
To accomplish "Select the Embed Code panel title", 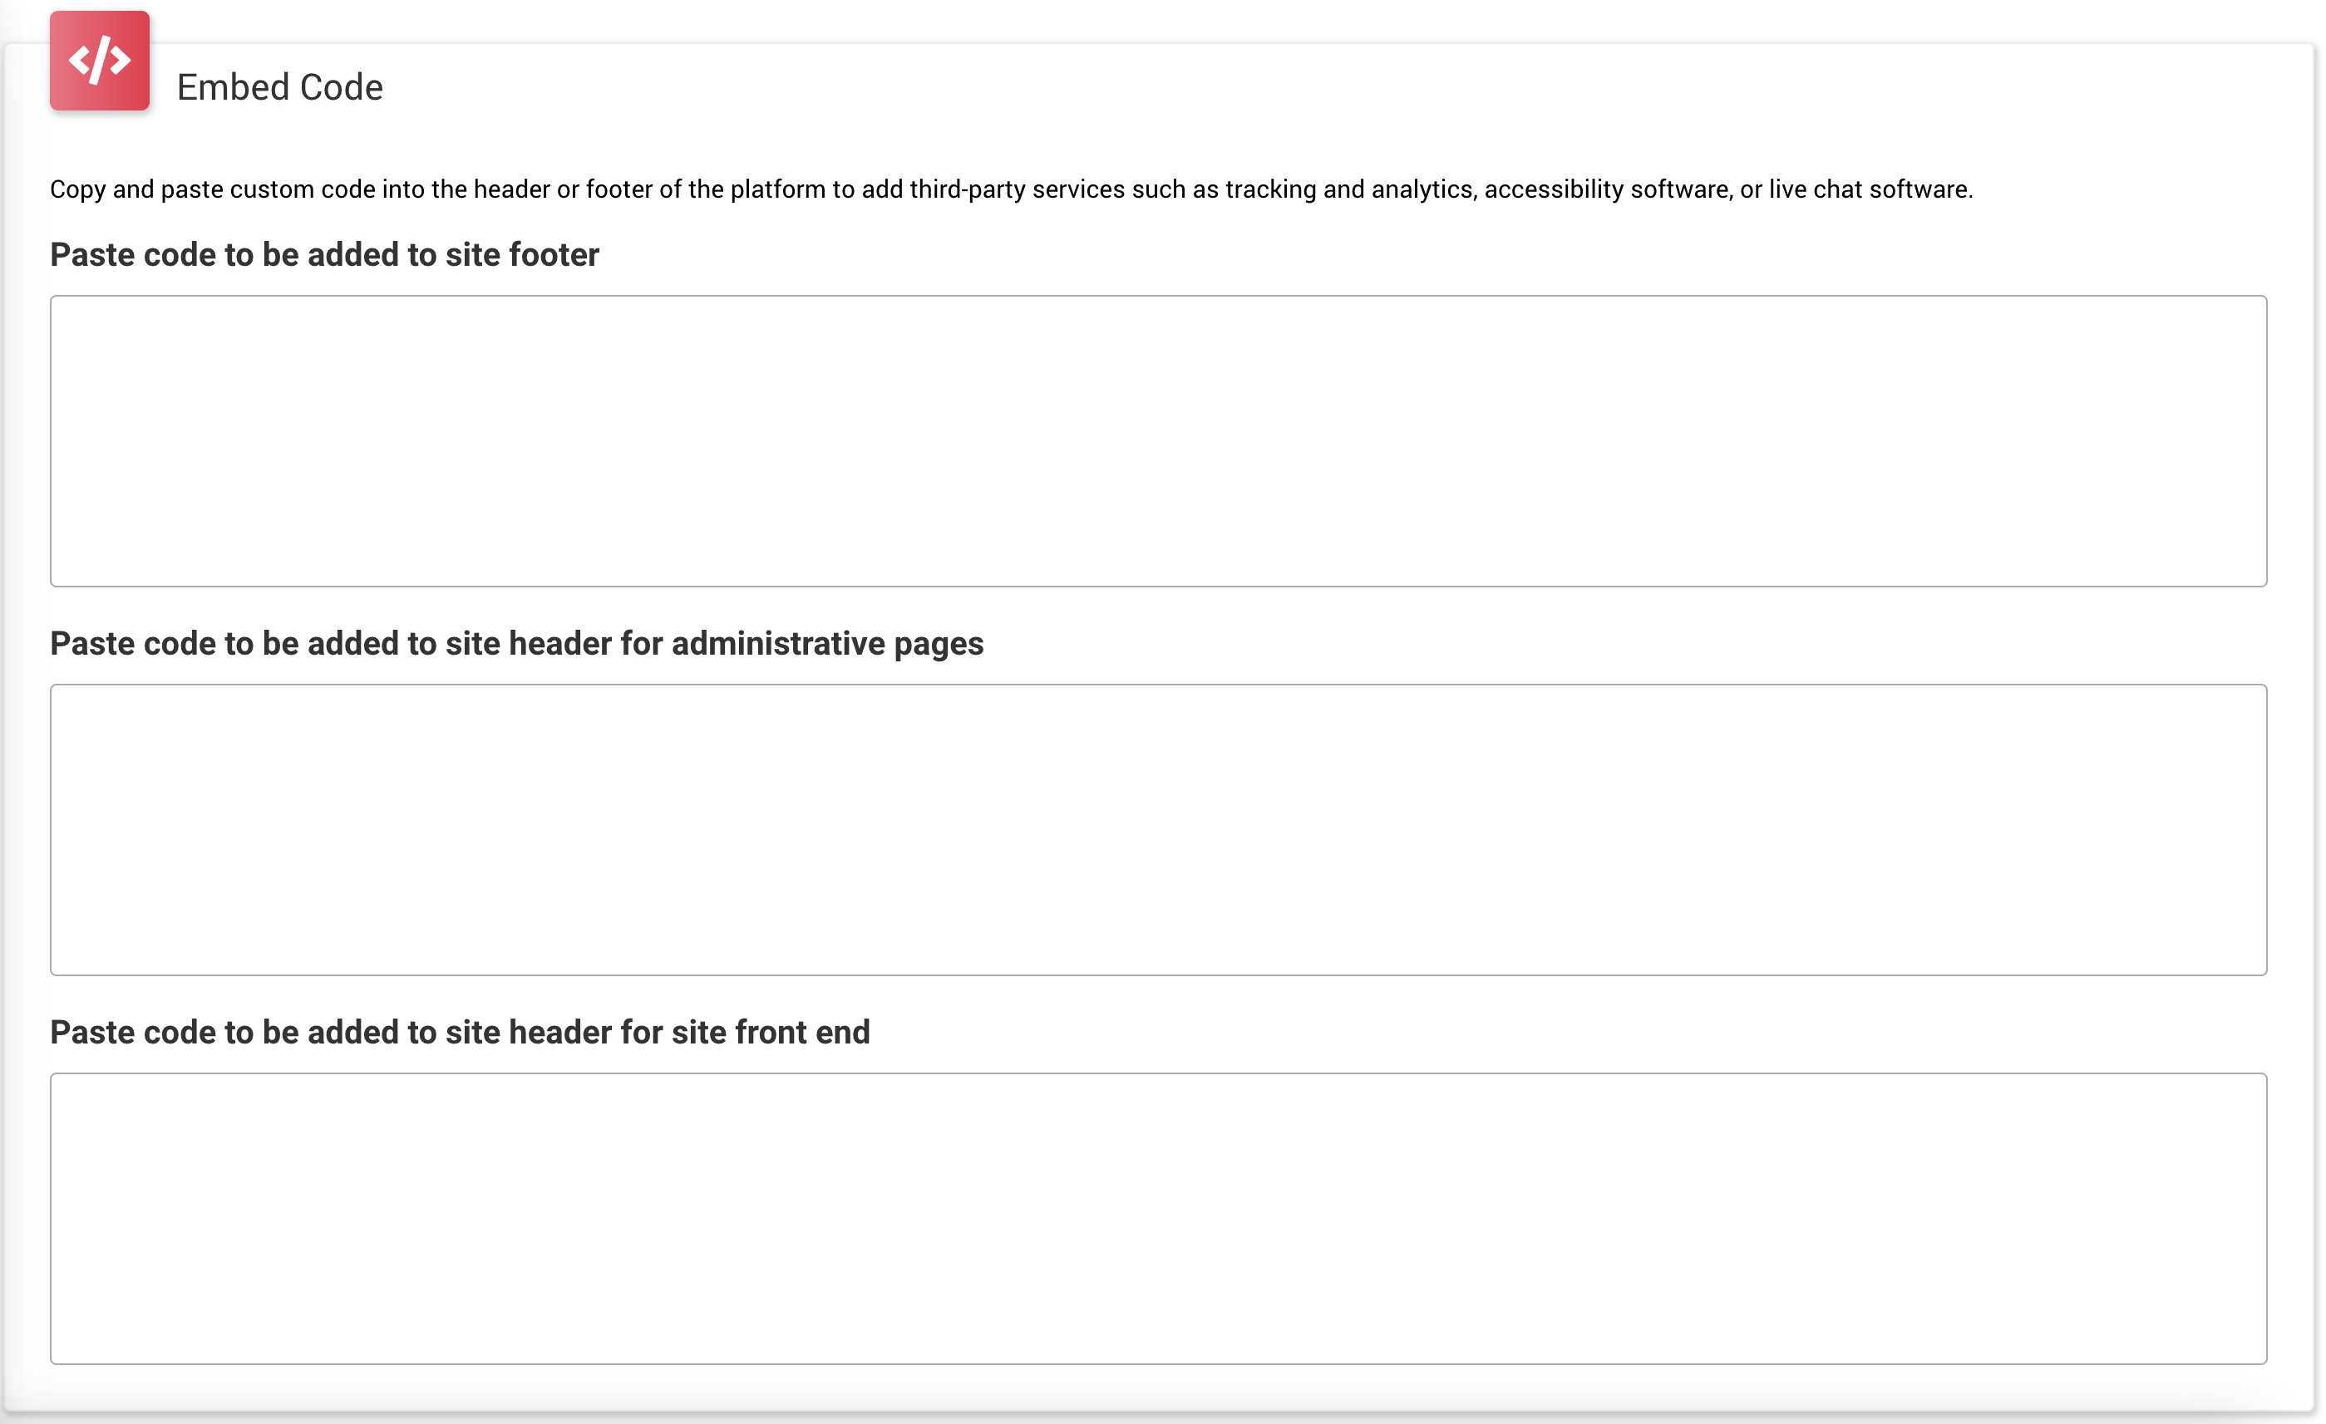I will 279,88.
